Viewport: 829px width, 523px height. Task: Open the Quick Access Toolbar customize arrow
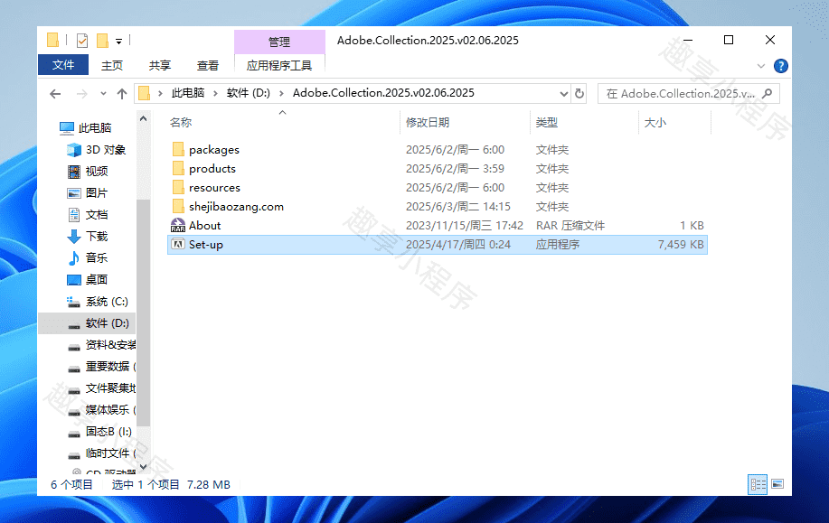pyautogui.click(x=119, y=42)
